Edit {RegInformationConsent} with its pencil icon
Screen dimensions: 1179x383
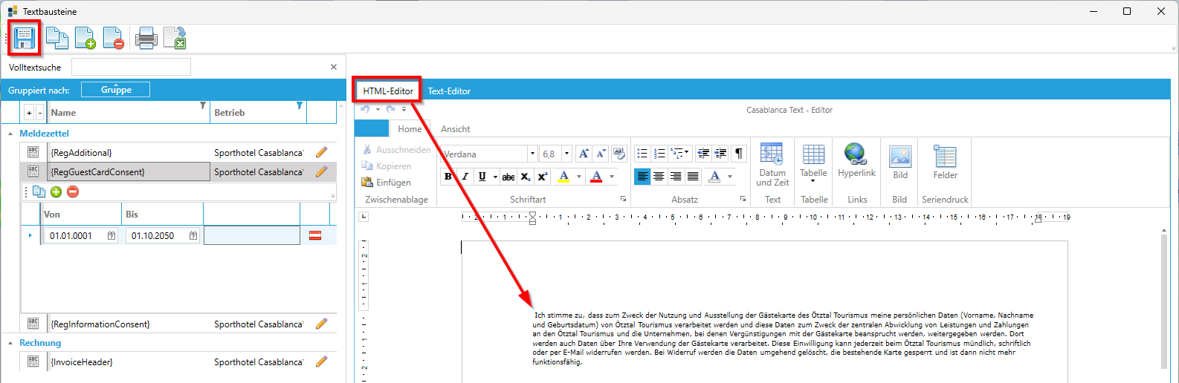pos(321,324)
